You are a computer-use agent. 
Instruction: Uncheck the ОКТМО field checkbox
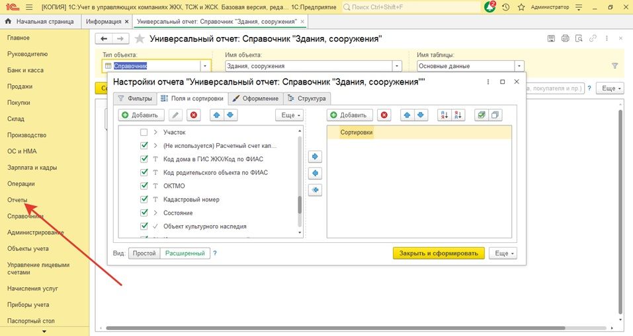pos(144,186)
